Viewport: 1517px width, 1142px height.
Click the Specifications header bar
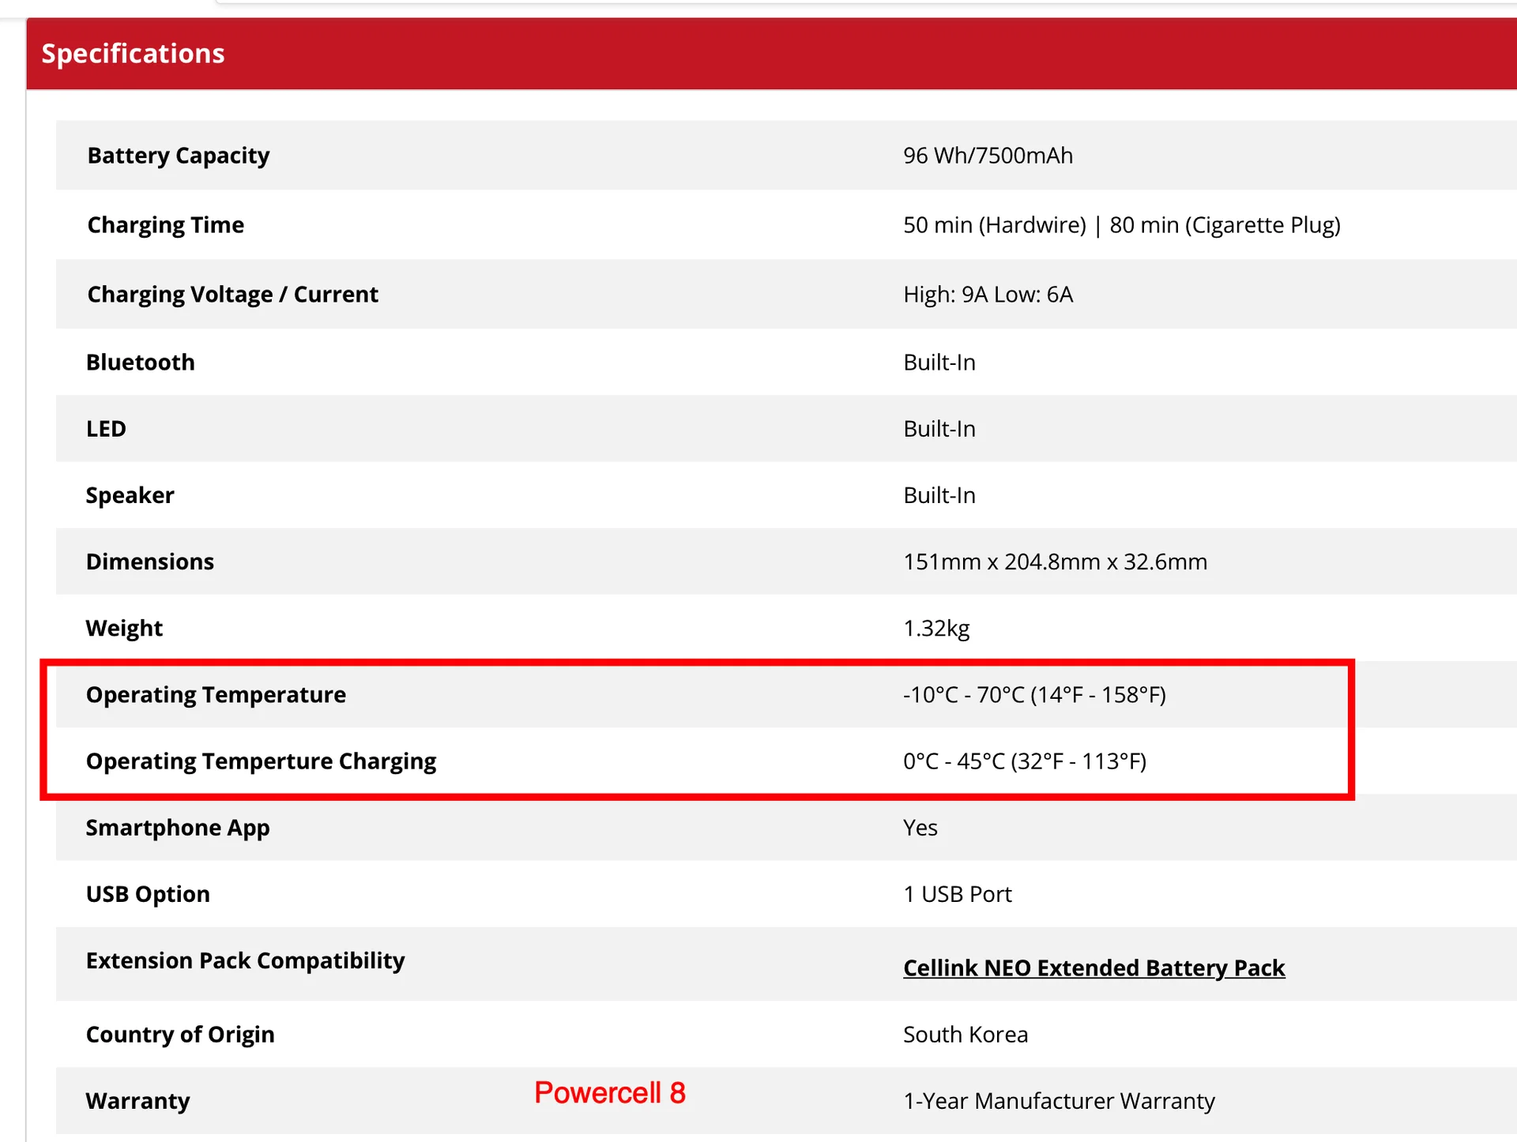(x=771, y=54)
